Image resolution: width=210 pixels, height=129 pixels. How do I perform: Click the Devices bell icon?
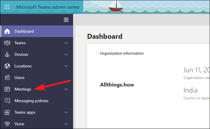tap(7, 54)
